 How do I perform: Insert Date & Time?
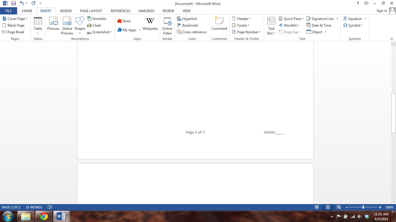(319, 25)
